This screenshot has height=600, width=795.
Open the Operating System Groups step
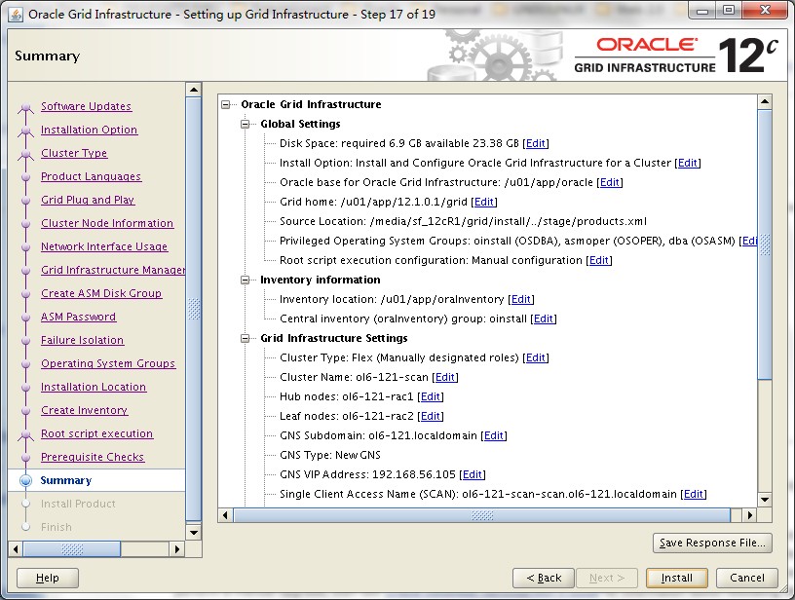click(108, 363)
